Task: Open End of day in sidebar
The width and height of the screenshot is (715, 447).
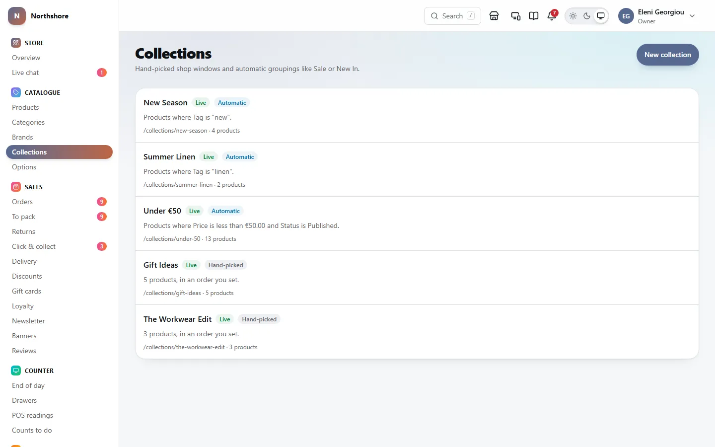Action: coord(59,385)
